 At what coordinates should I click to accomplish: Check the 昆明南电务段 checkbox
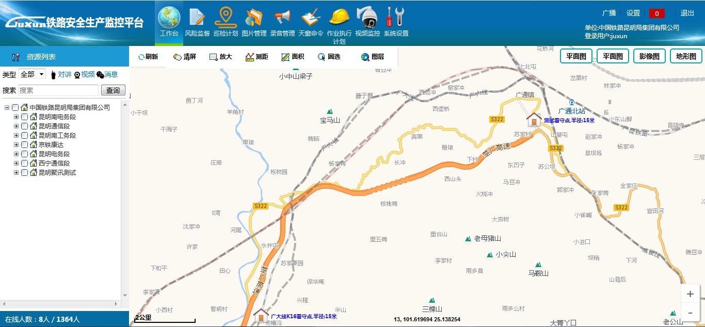(25, 117)
